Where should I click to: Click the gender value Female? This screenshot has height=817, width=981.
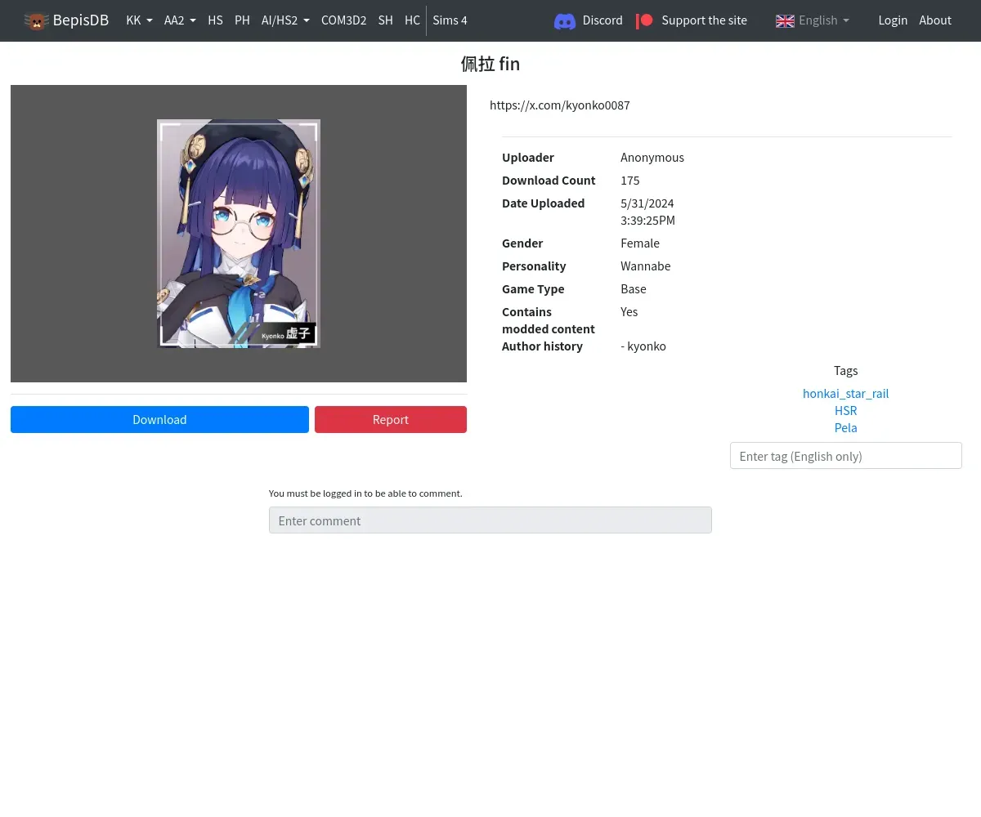pyautogui.click(x=640, y=243)
